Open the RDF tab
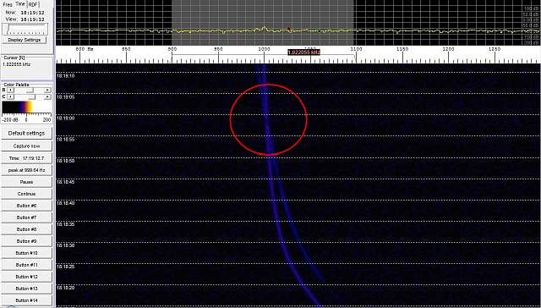 point(33,4)
